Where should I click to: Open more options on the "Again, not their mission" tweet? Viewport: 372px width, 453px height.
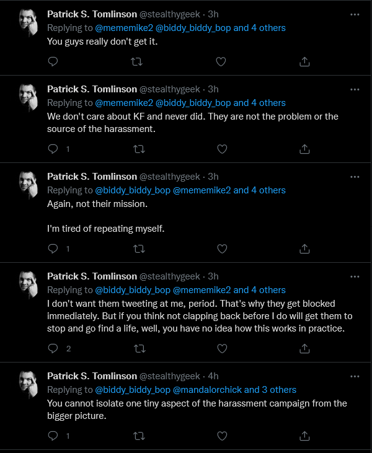(355, 177)
